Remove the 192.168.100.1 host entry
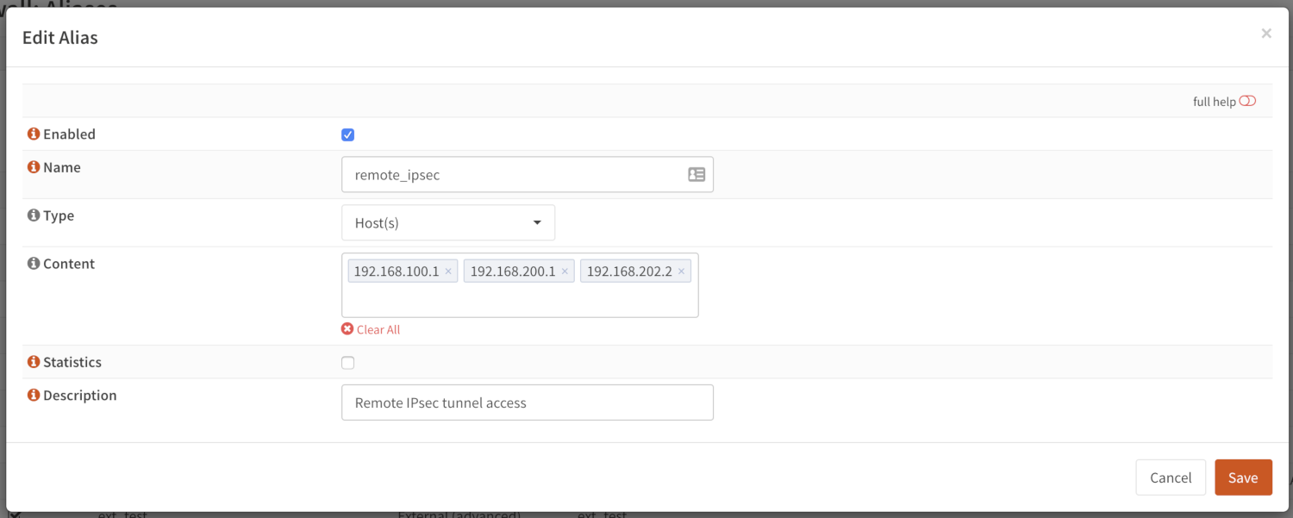This screenshot has height=518, width=1293. coord(448,271)
